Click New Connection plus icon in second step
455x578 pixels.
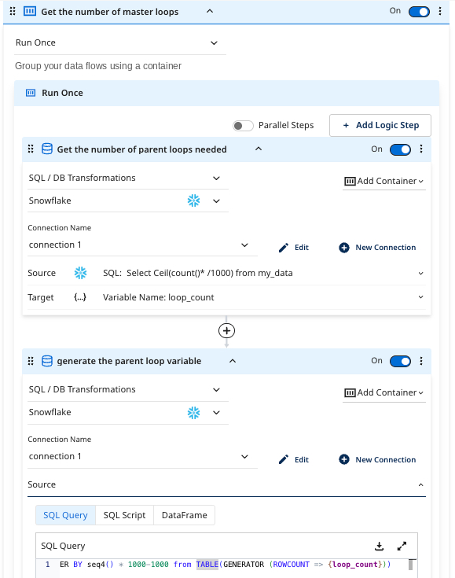pyautogui.click(x=343, y=459)
